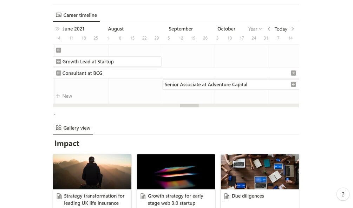
Task: Click the timeline horizontal scrollbar thumb
Action: [189, 105]
